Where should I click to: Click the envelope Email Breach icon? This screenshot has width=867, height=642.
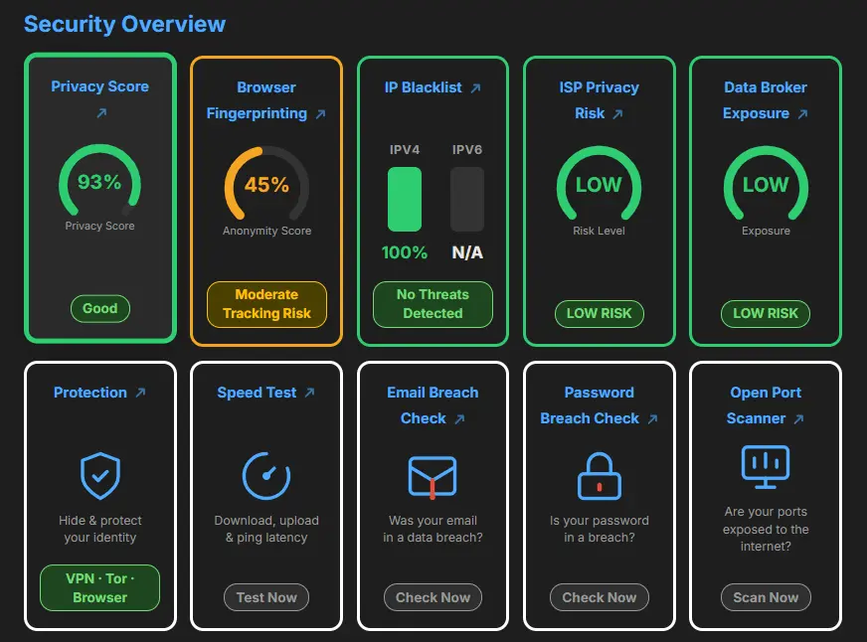click(433, 477)
